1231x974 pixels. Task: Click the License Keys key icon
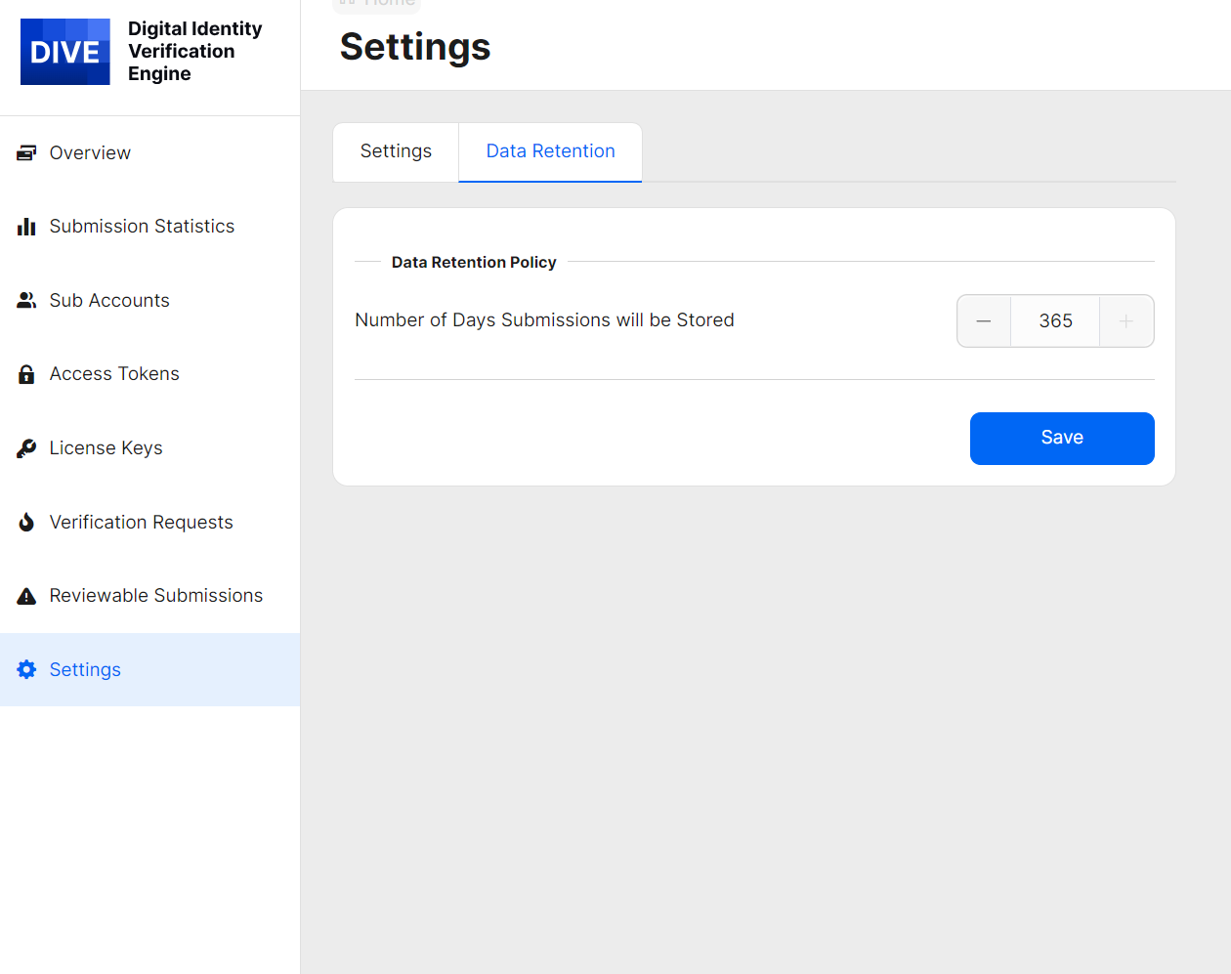(x=26, y=448)
